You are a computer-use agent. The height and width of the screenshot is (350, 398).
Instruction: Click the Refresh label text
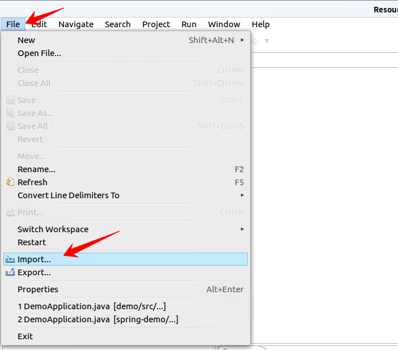tap(32, 182)
